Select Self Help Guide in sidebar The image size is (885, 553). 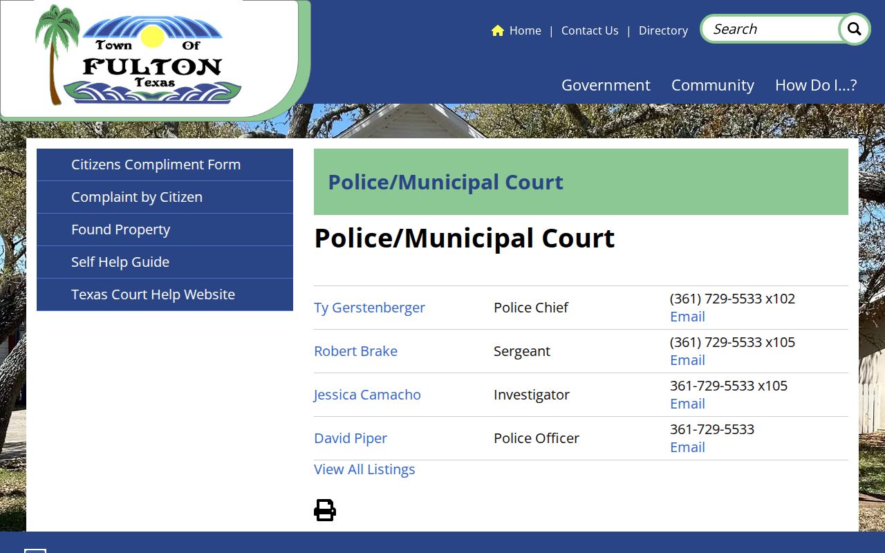(165, 262)
